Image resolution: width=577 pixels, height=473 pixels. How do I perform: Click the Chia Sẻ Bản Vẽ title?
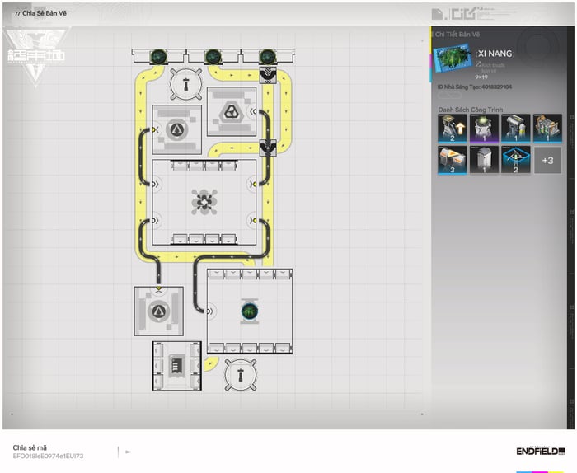[x=43, y=13]
